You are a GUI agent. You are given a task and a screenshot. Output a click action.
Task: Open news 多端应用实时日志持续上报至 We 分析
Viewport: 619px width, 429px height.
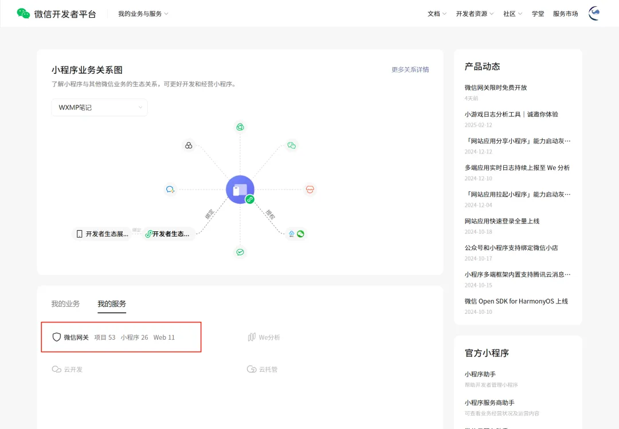click(517, 168)
